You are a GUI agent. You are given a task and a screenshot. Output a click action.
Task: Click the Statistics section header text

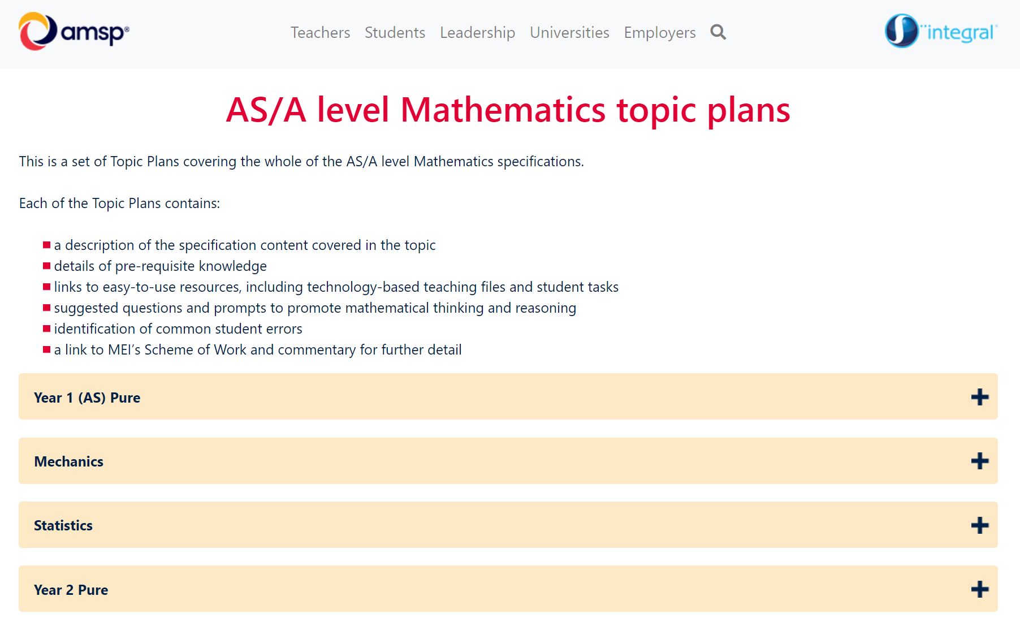63,525
